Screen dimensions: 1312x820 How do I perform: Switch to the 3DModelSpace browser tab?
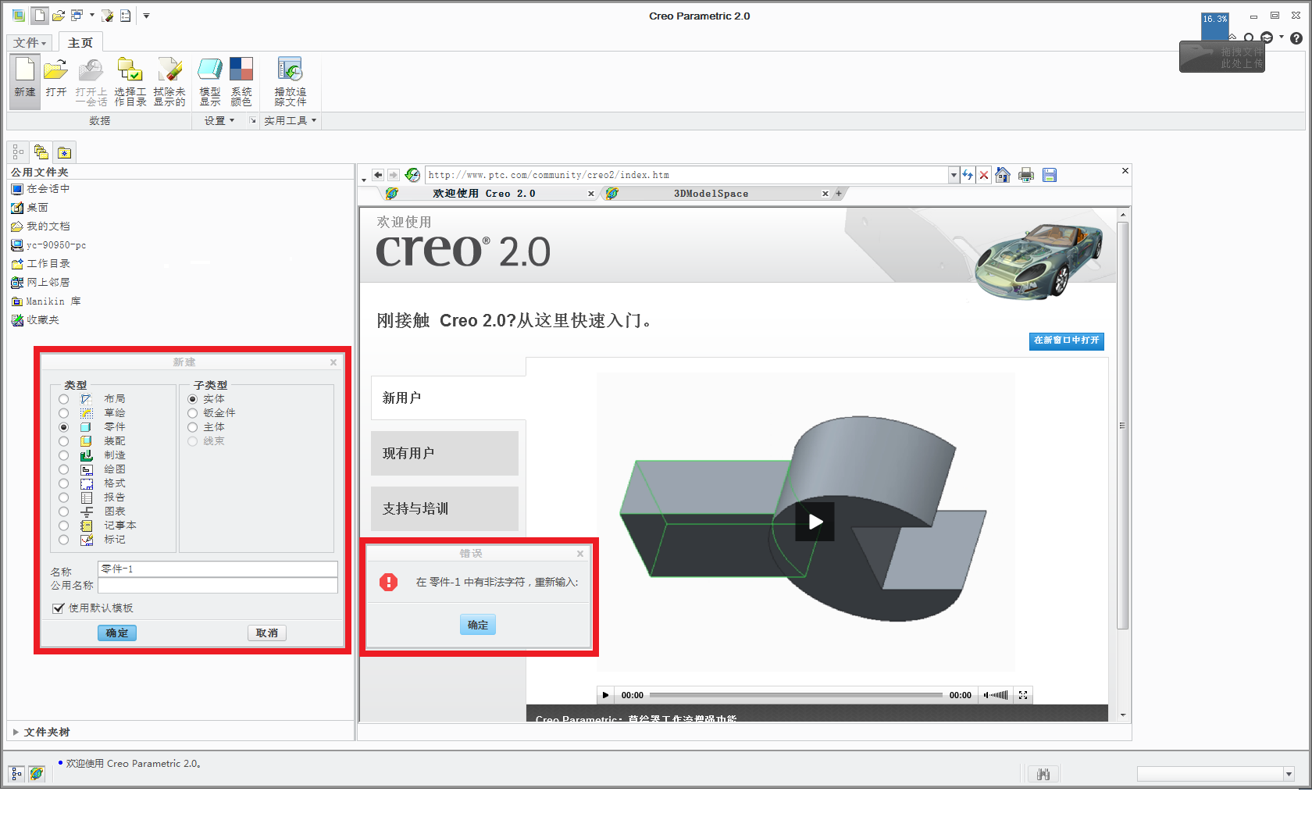(x=711, y=194)
